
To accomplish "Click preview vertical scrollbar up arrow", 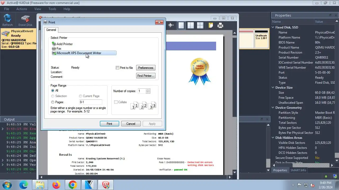I will click(x=235, y=33).
